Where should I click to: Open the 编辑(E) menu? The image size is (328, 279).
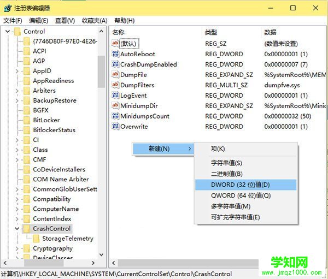[x=39, y=21]
